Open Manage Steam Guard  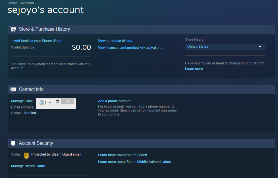point(28,166)
